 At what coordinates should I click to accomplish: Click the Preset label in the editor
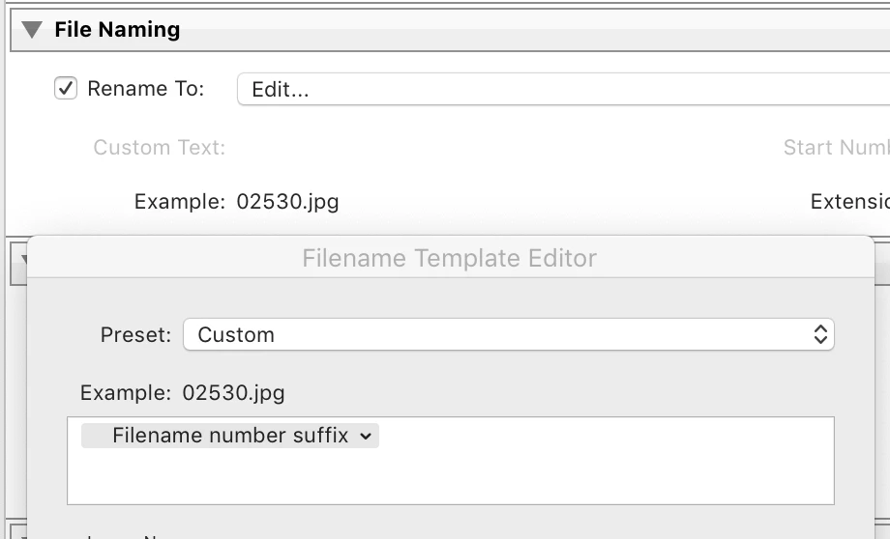pos(135,335)
